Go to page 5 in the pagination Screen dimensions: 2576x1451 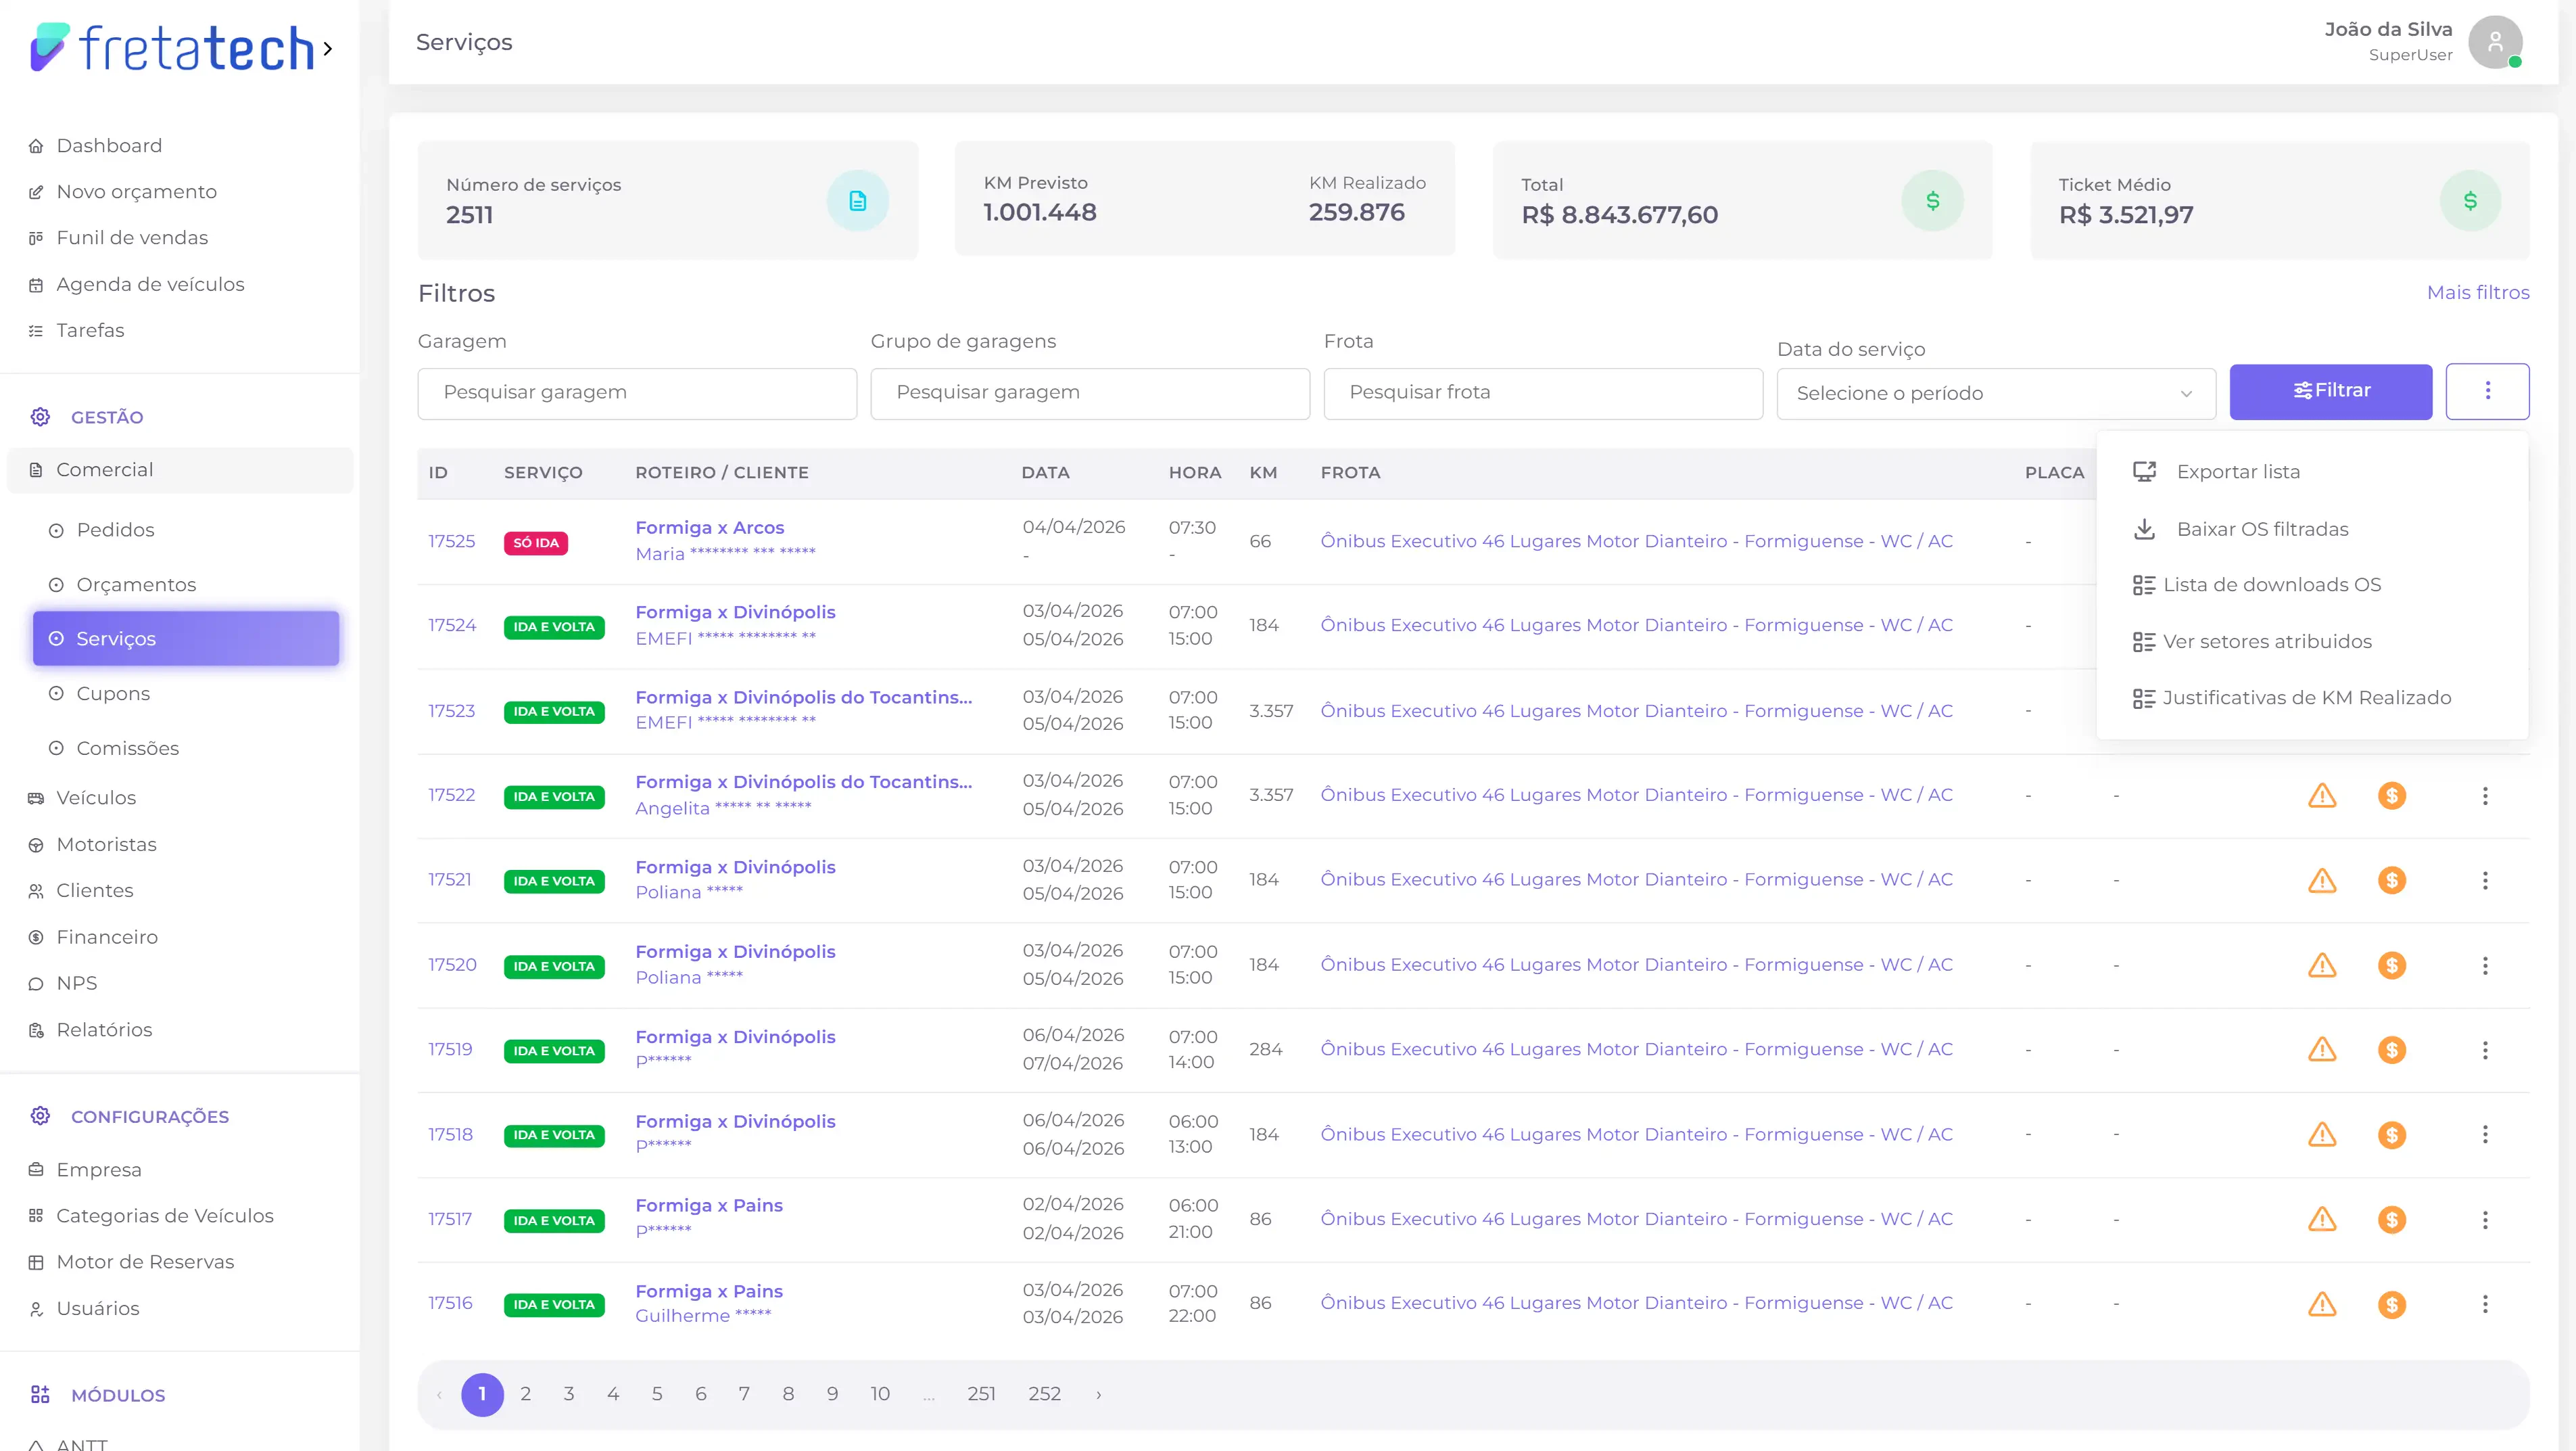click(657, 1394)
